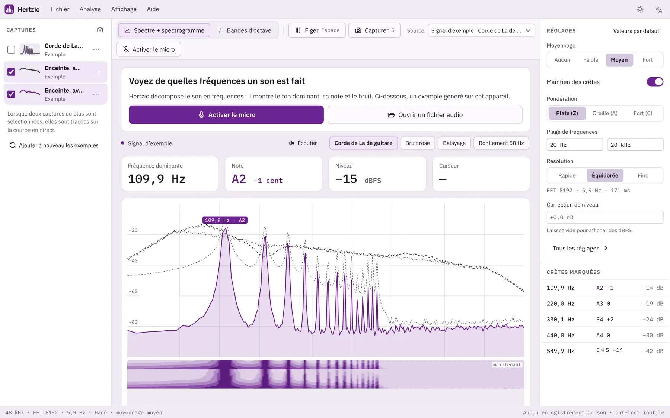Open options dots for Corde de La capture
Screen dimensions: 670x418
(x=96, y=49)
